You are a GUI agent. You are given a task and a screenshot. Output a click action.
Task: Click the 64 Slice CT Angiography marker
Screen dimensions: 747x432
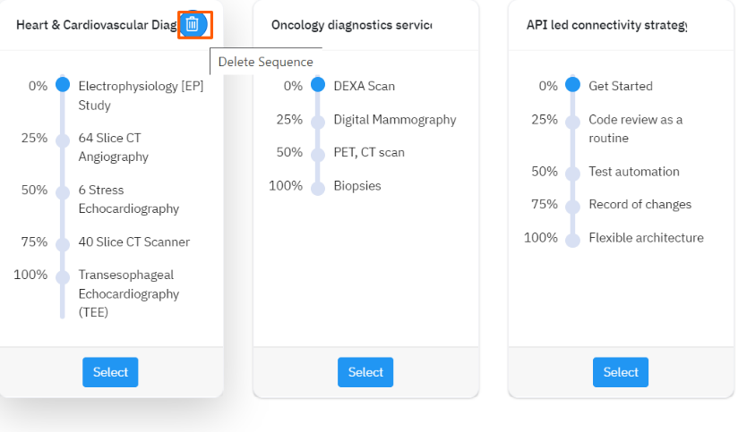[62, 140]
